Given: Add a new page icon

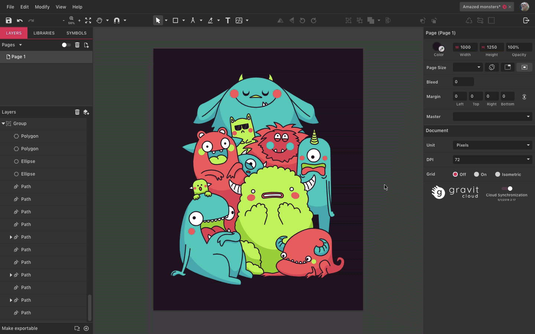Looking at the screenshot, I should point(86,45).
